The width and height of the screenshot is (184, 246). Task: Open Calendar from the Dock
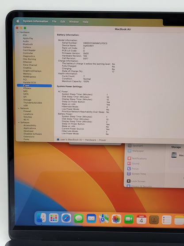coord(141,219)
